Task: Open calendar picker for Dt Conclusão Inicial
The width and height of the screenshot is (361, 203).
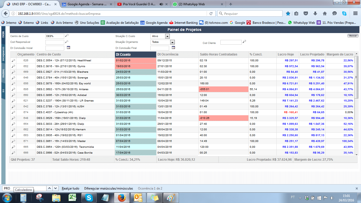Action: [x=68, y=48]
